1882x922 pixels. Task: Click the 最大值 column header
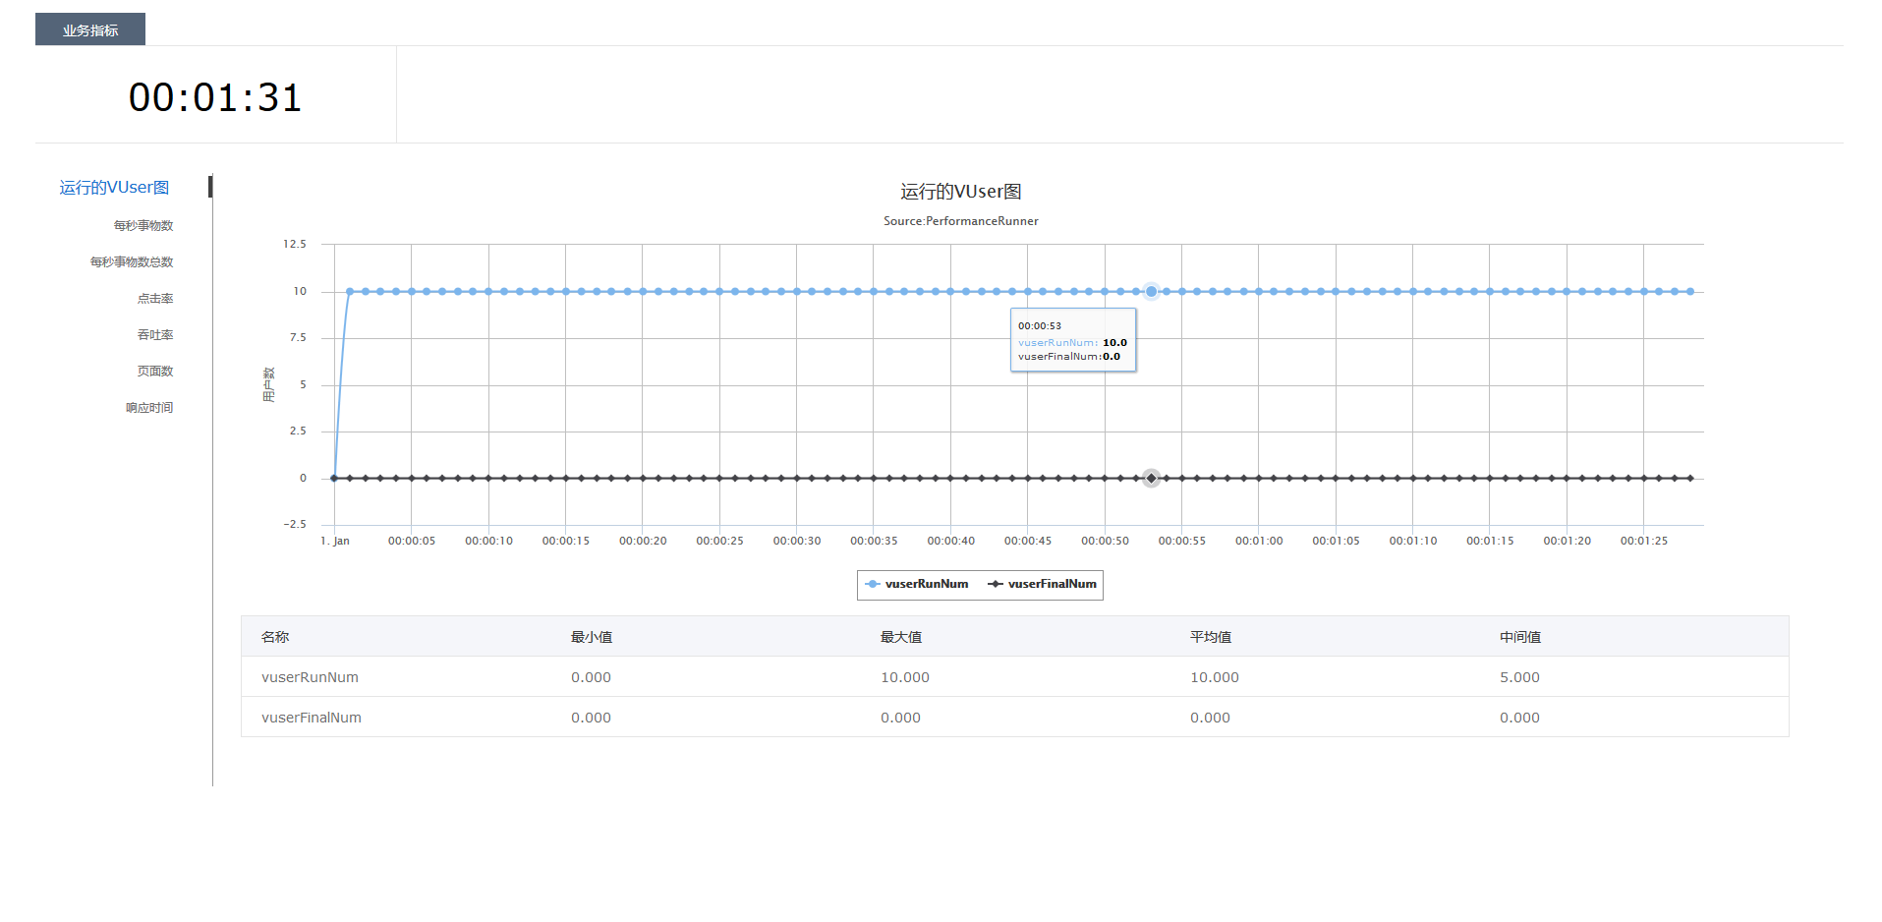click(x=901, y=637)
